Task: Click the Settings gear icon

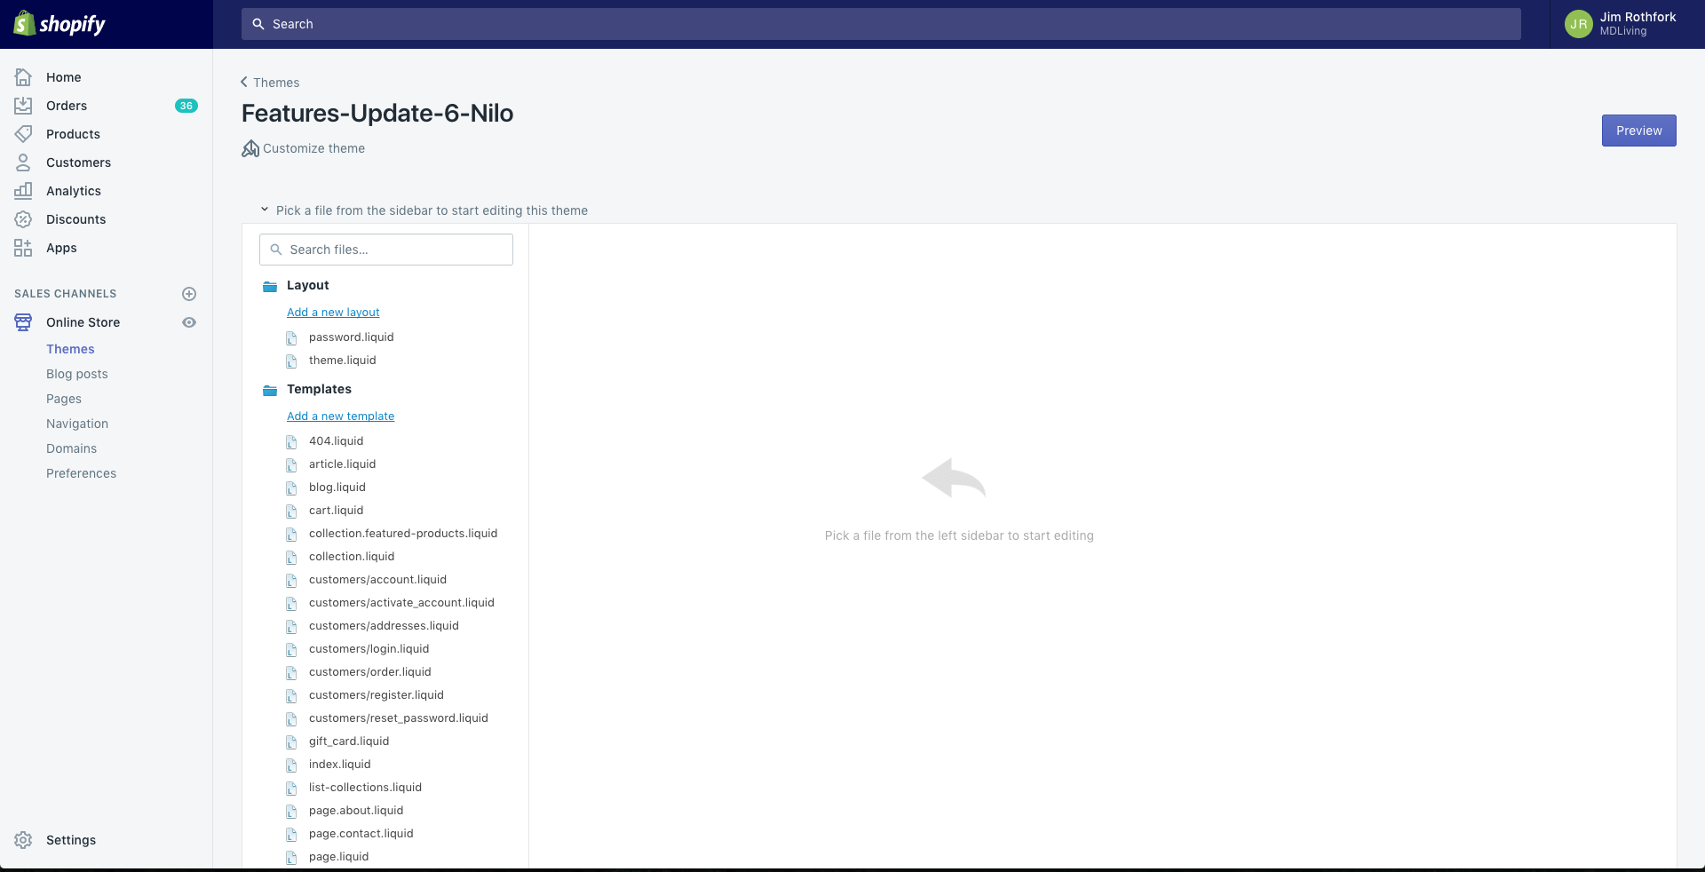Action: (x=23, y=840)
